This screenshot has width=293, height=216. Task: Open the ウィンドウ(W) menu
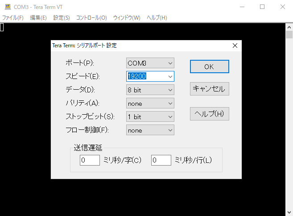click(127, 18)
